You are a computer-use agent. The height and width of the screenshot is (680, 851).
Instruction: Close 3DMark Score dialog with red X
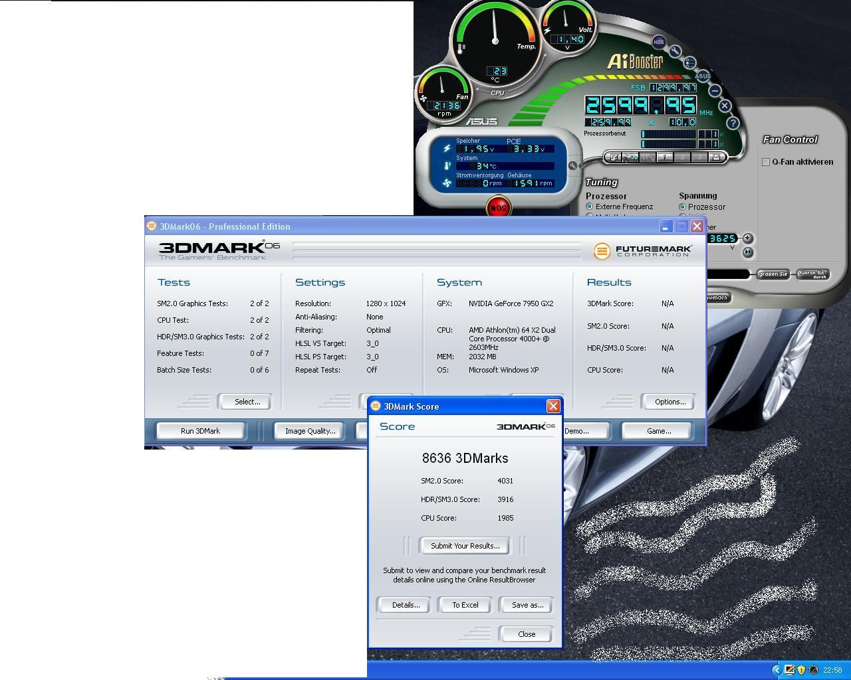click(552, 406)
